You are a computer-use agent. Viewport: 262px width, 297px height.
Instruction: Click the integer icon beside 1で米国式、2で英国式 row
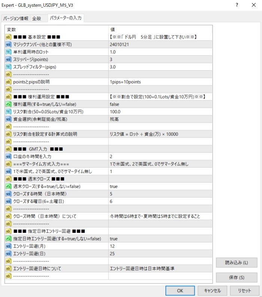[x=8, y=171]
